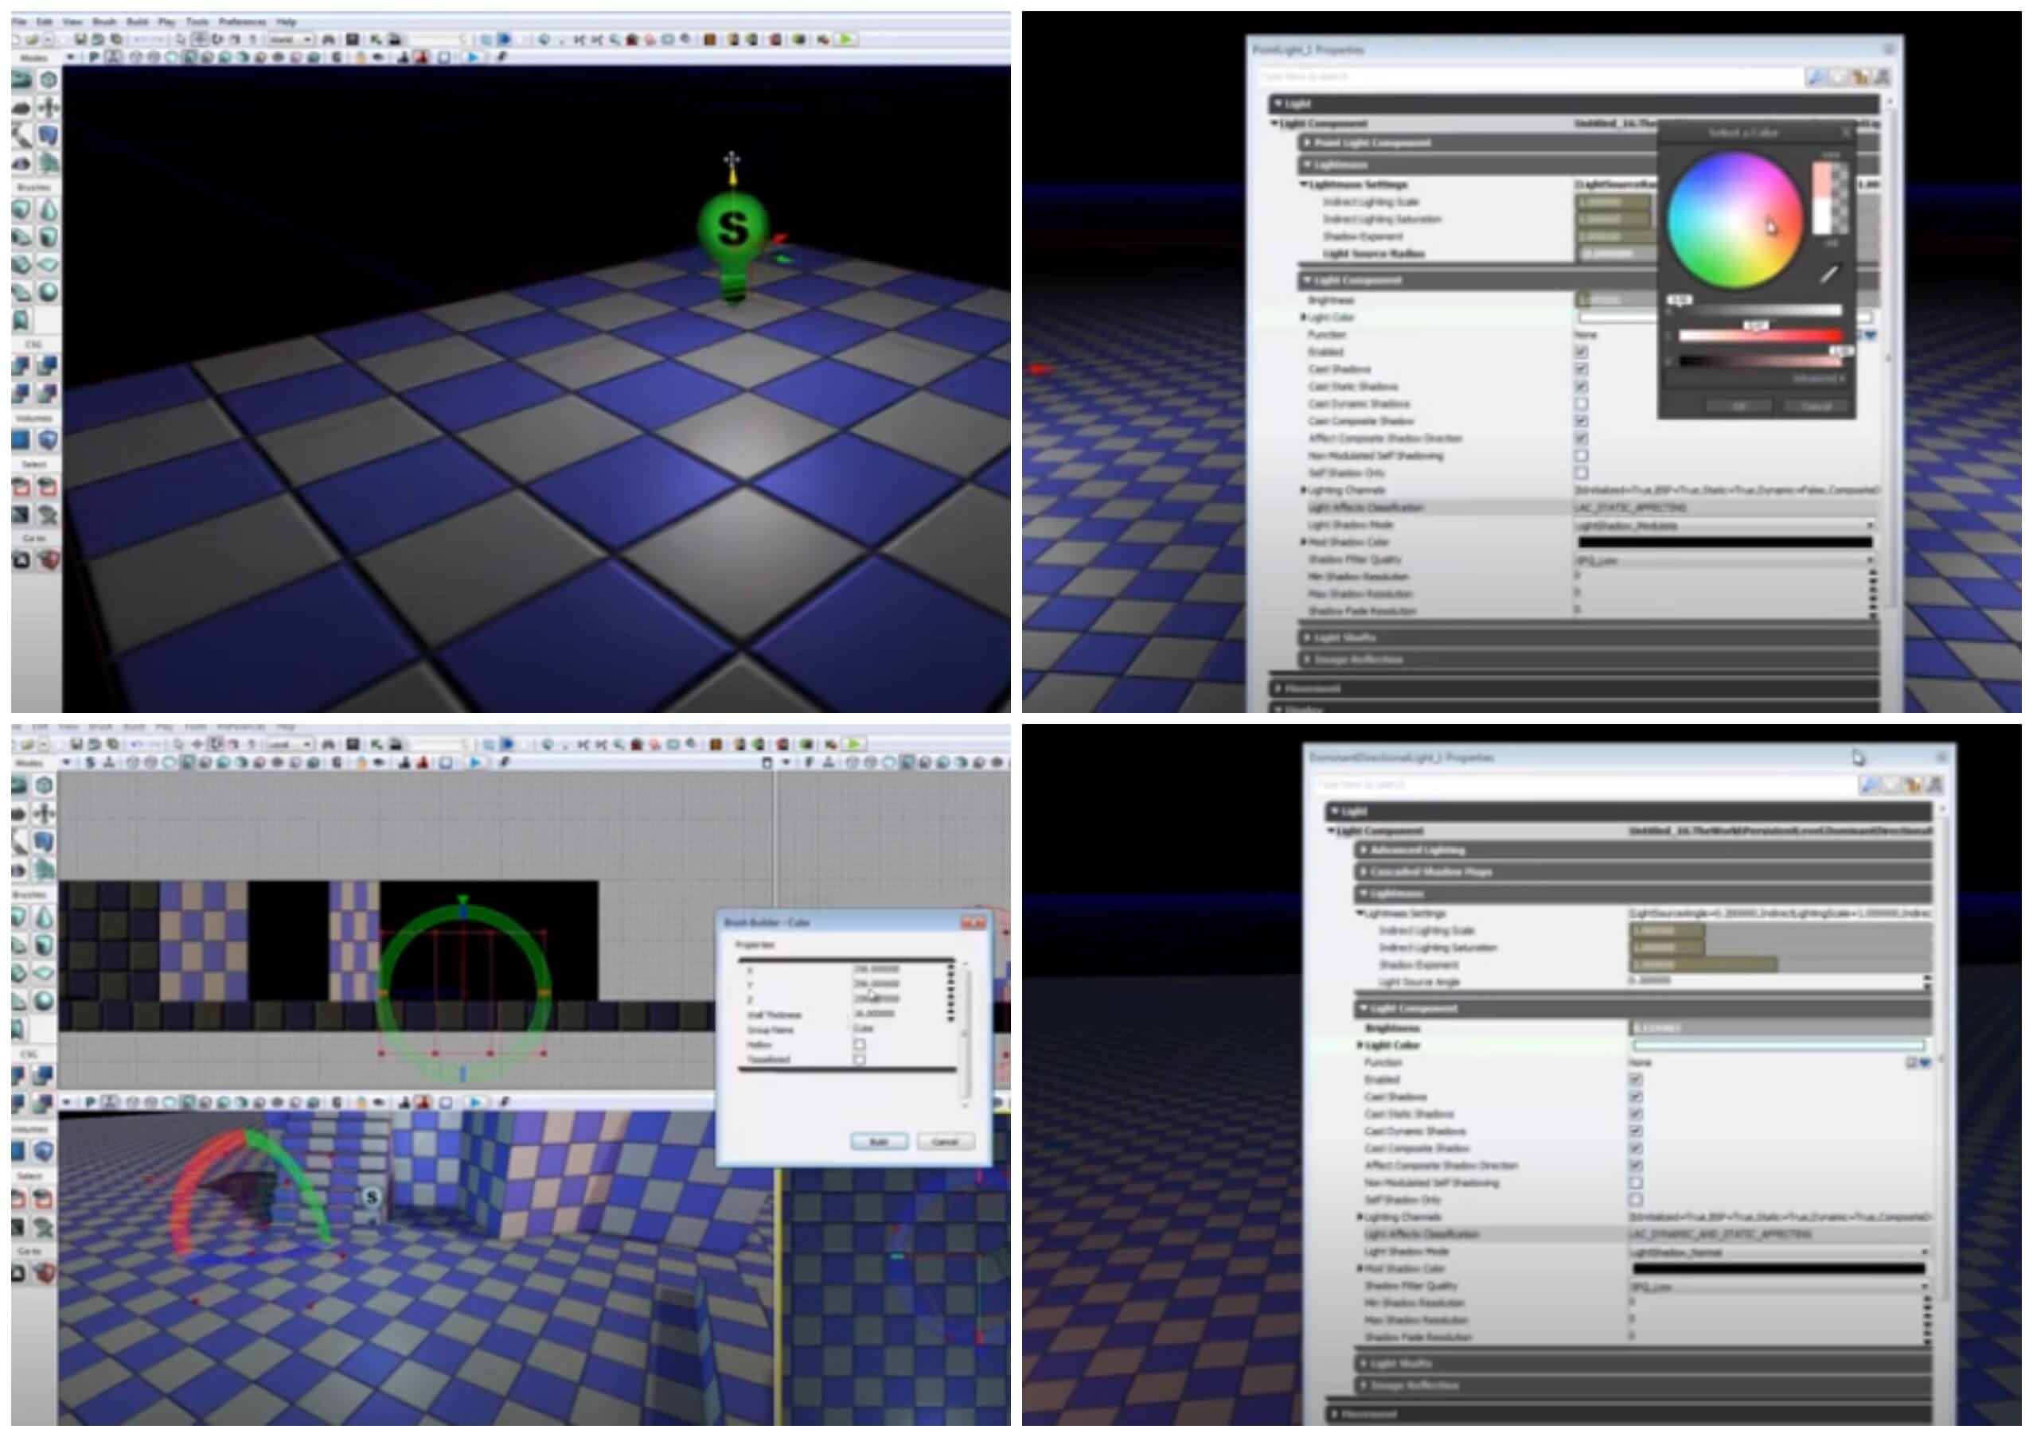Select the Sphere brush in the bottom-left editor toolbox
Viewport: 2033px width, 1437px height.
[x=45, y=1001]
